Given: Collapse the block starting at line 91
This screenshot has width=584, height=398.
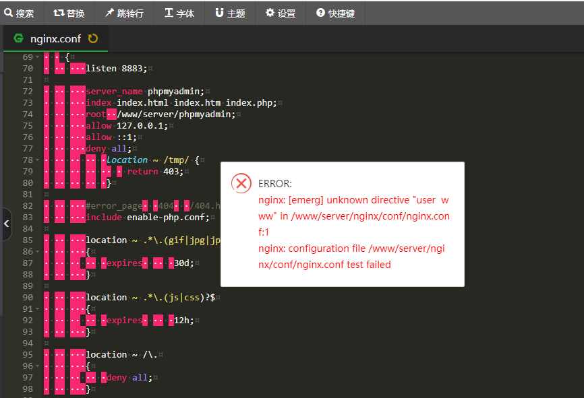Looking at the screenshot, I should [x=38, y=309].
